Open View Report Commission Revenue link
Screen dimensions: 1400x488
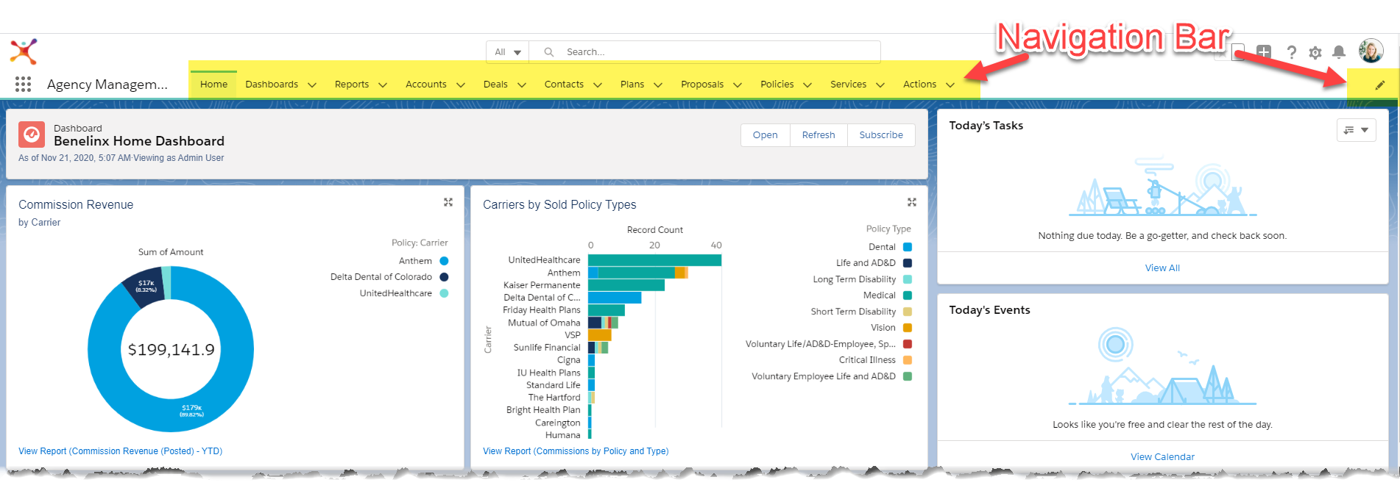click(120, 451)
